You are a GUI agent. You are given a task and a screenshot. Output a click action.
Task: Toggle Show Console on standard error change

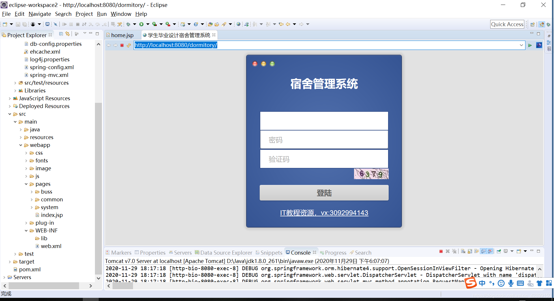(490, 251)
